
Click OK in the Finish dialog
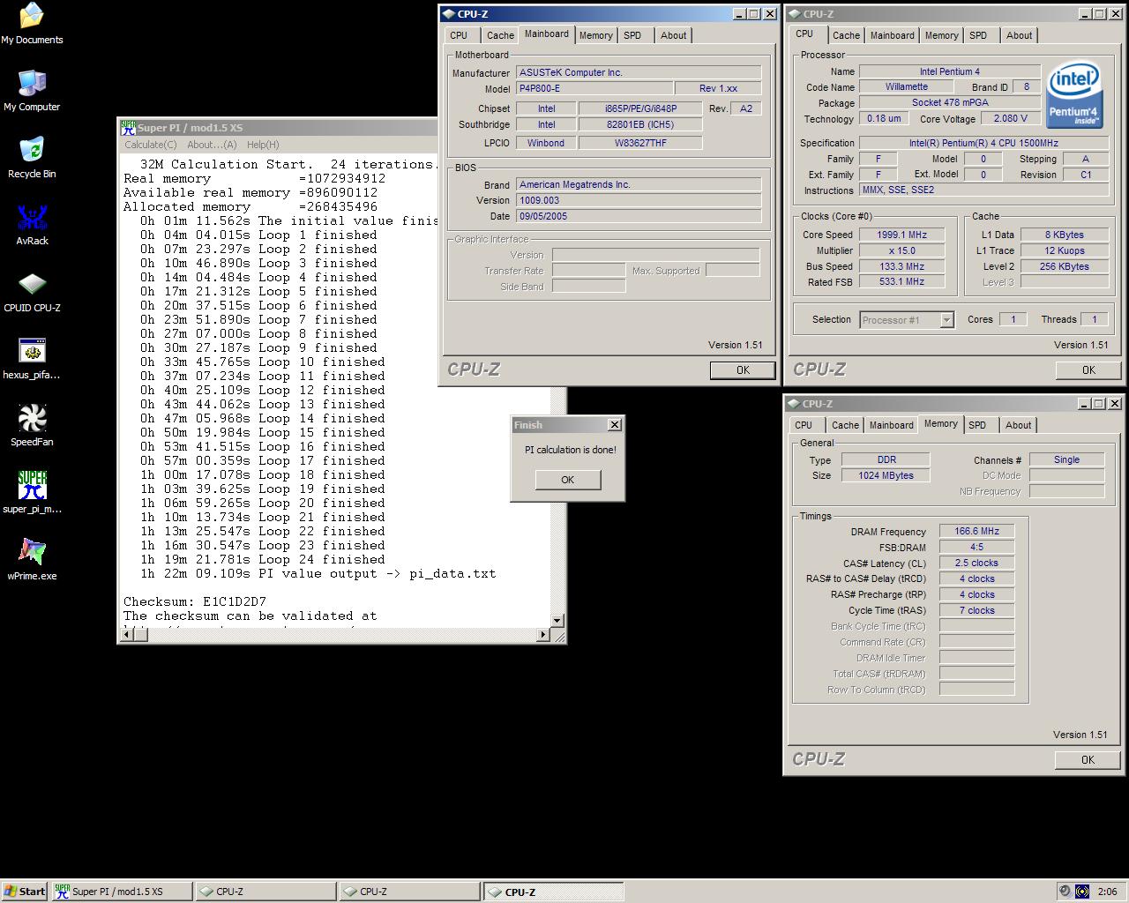pyautogui.click(x=567, y=480)
